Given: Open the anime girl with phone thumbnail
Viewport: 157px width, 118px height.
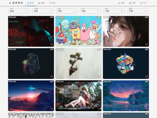Looking at the screenshot, I should tap(78, 96).
